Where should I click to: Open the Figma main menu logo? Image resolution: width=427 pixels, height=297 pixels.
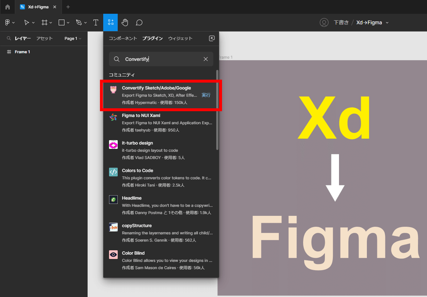point(8,22)
